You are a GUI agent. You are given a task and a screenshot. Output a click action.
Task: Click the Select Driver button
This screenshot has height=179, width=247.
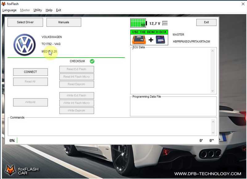point(25,22)
